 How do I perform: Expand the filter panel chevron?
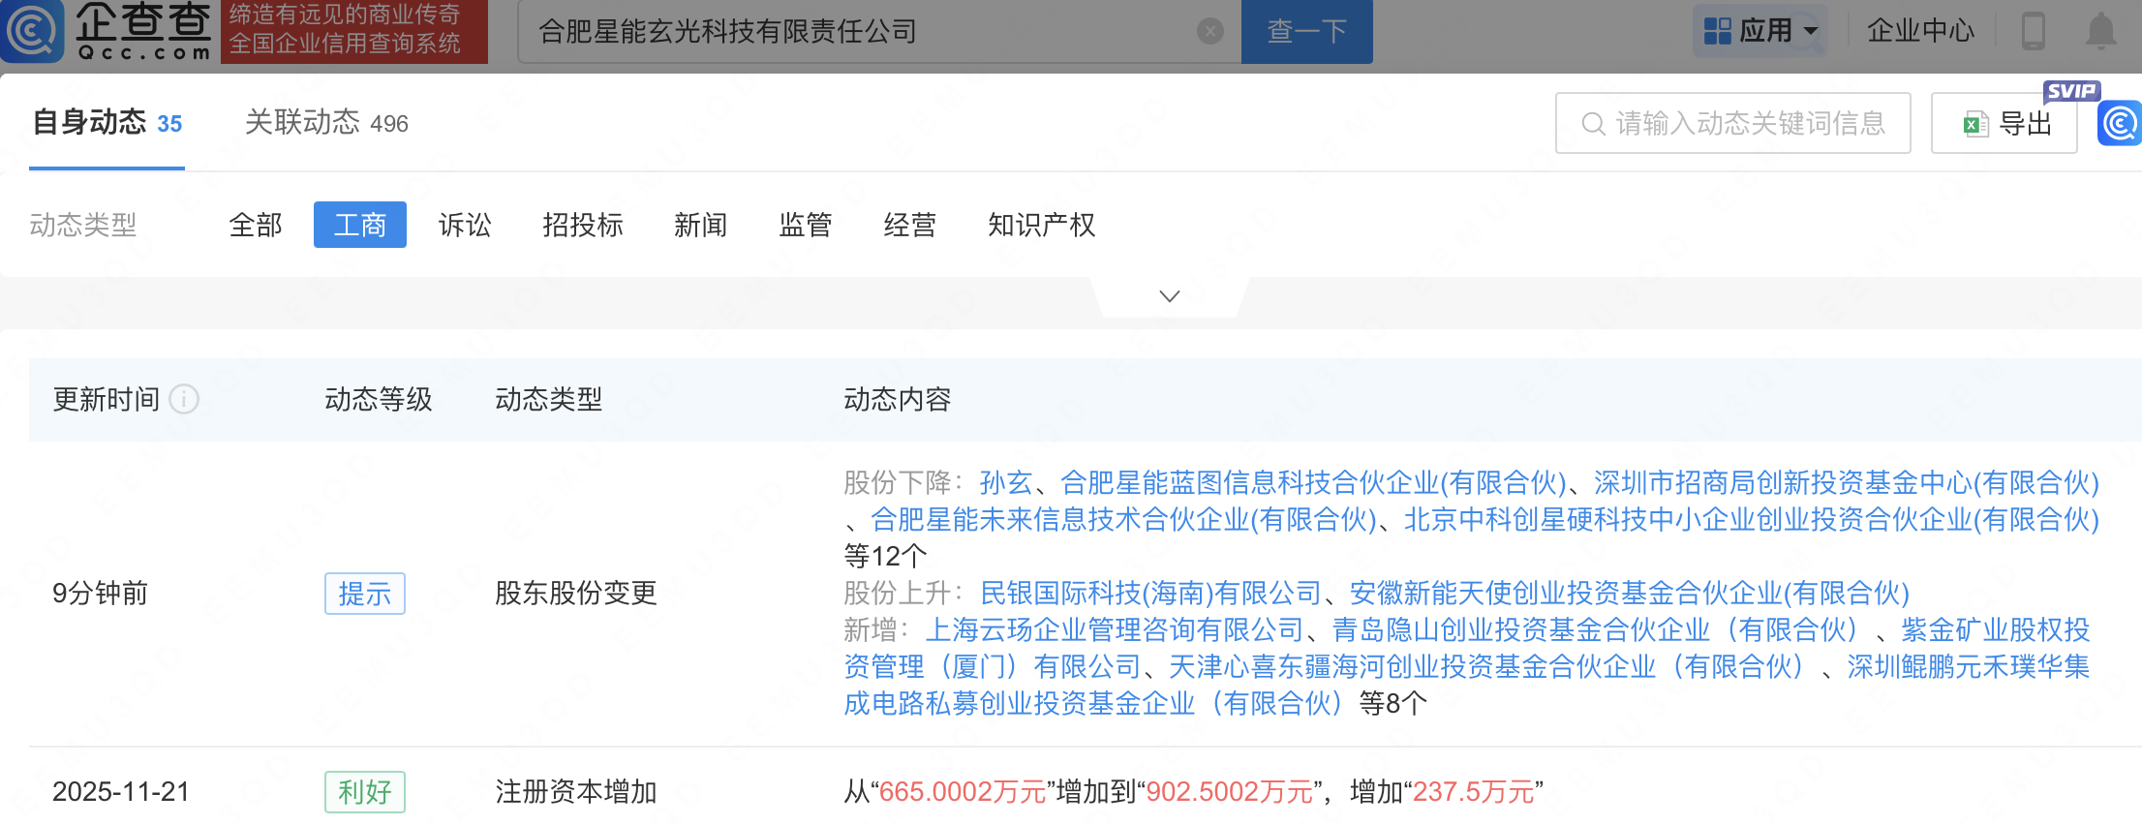click(1170, 296)
